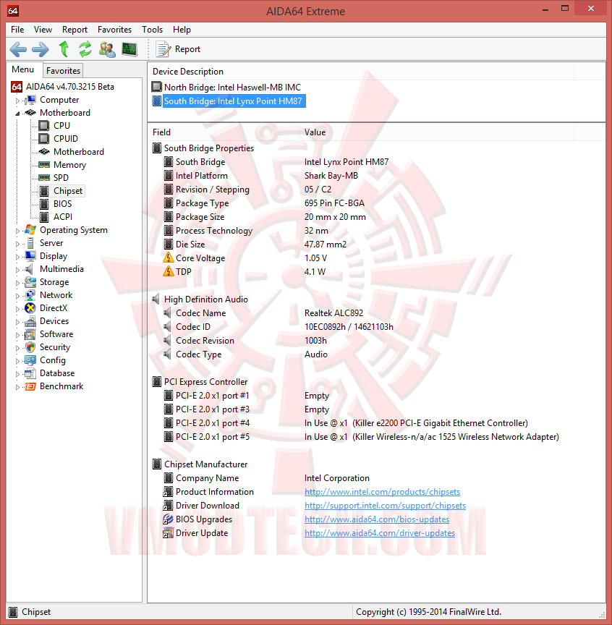This screenshot has width=612, height=625.
Task: Select the Motherboard subitem icon
Action: 44,152
